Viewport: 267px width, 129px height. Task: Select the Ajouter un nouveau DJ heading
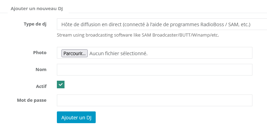coord(37,9)
